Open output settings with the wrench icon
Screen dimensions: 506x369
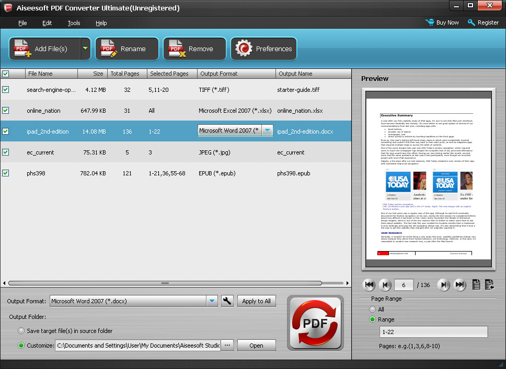pos(227,301)
